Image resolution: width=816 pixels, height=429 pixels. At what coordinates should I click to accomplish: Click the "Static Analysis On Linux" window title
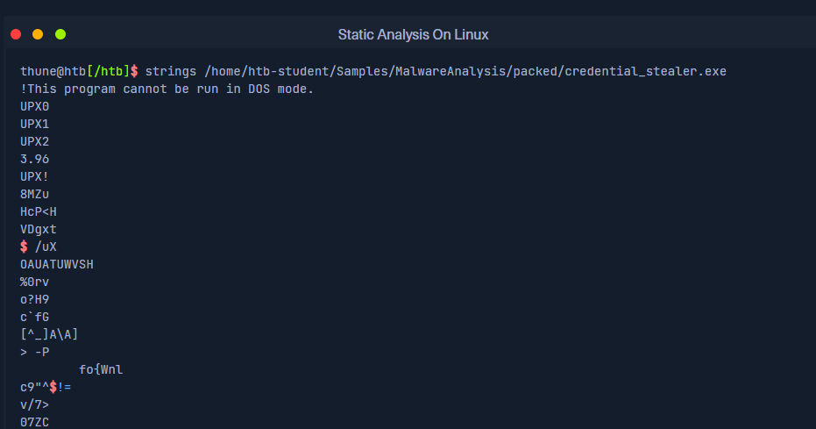[413, 35]
